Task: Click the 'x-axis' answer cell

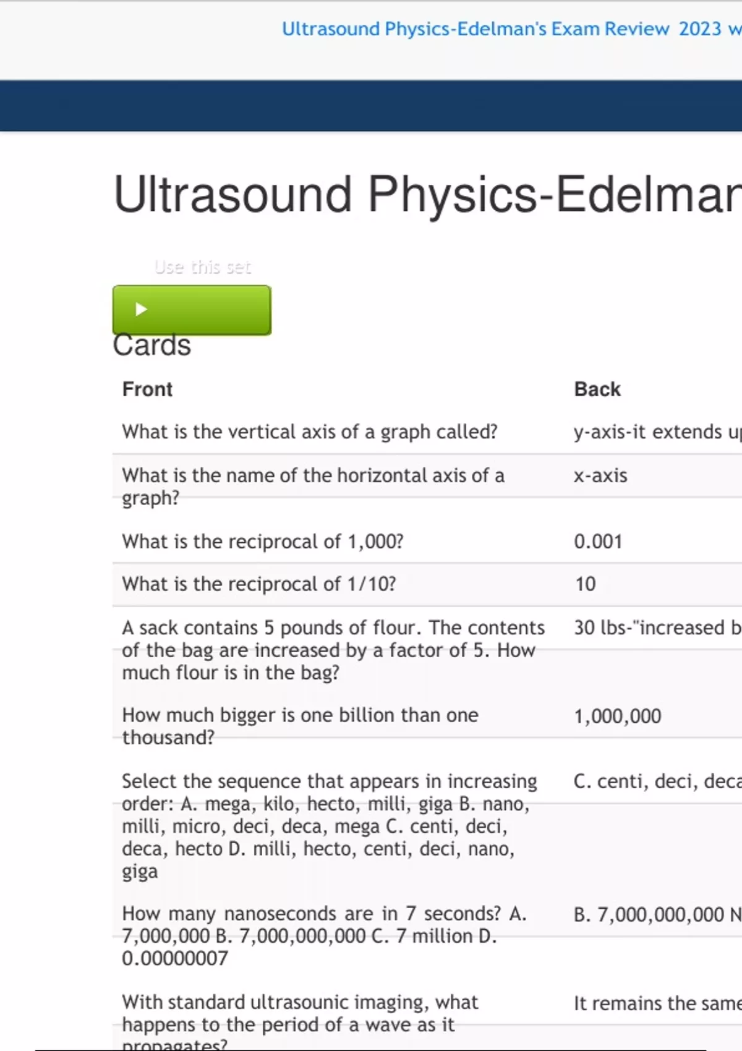Action: click(600, 475)
